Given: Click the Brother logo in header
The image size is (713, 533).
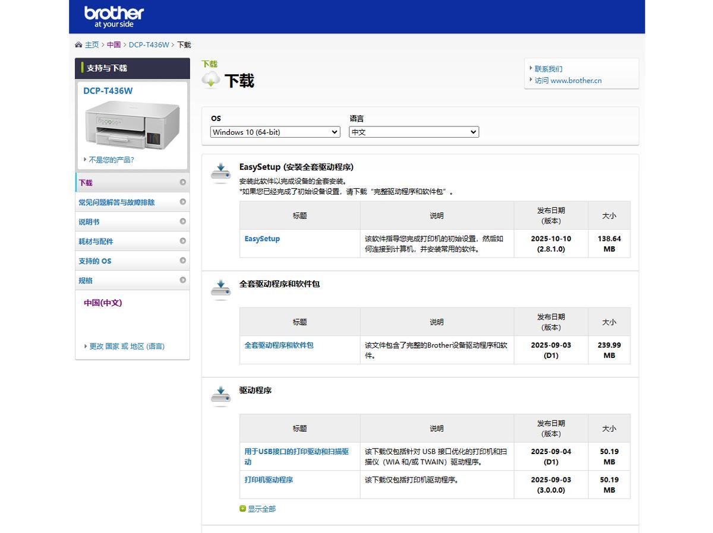Looking at the screenshot, I should click(x=114, y=17).
